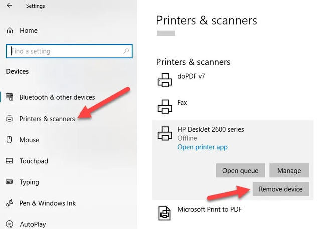Click the Open printer app link
The image size is (321, 229).
coord(202,147)
